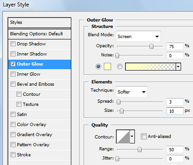Image resolution: width=193 pixels, height=165 pixels.
Task: Click the pale yellow glow color swatch
Action: [x=107, y=66]
